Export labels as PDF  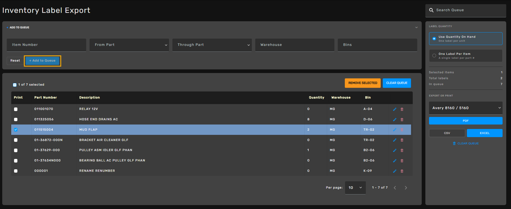pos(466,121)
